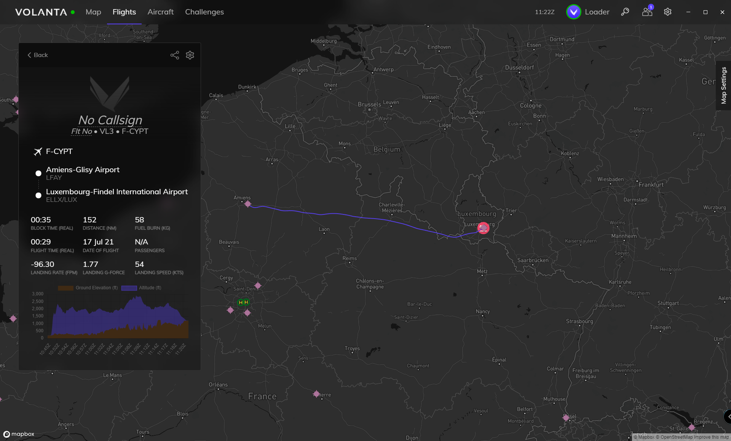The height and width of the screenshot is (441, 731).
Task: Open app settings gear in header
Action: 667,12
